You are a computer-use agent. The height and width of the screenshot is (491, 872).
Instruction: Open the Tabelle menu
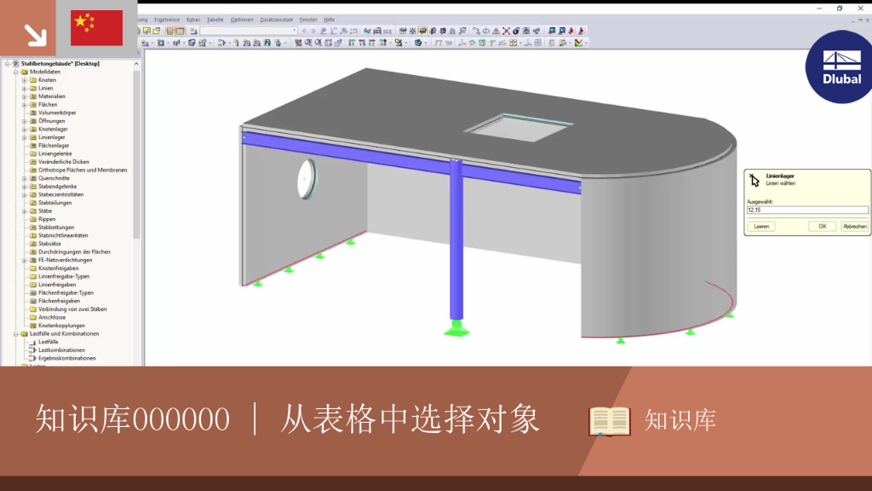point(215,20)
